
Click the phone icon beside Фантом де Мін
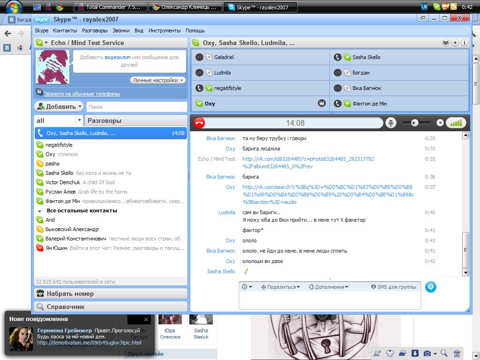pos(337,104)
